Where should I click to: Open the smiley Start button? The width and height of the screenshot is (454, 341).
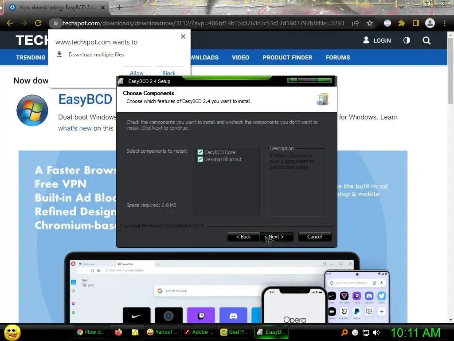tap(12, 332)
